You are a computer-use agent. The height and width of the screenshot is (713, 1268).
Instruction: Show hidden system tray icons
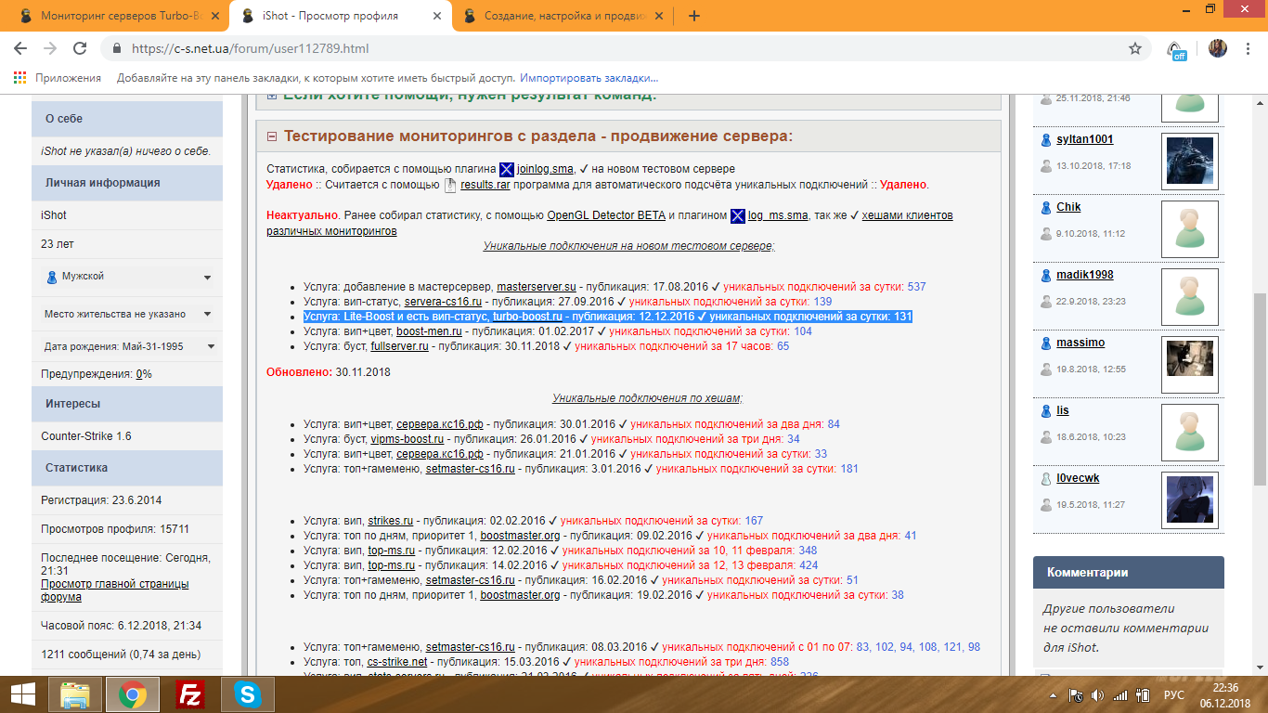(x=1054, y=694)
